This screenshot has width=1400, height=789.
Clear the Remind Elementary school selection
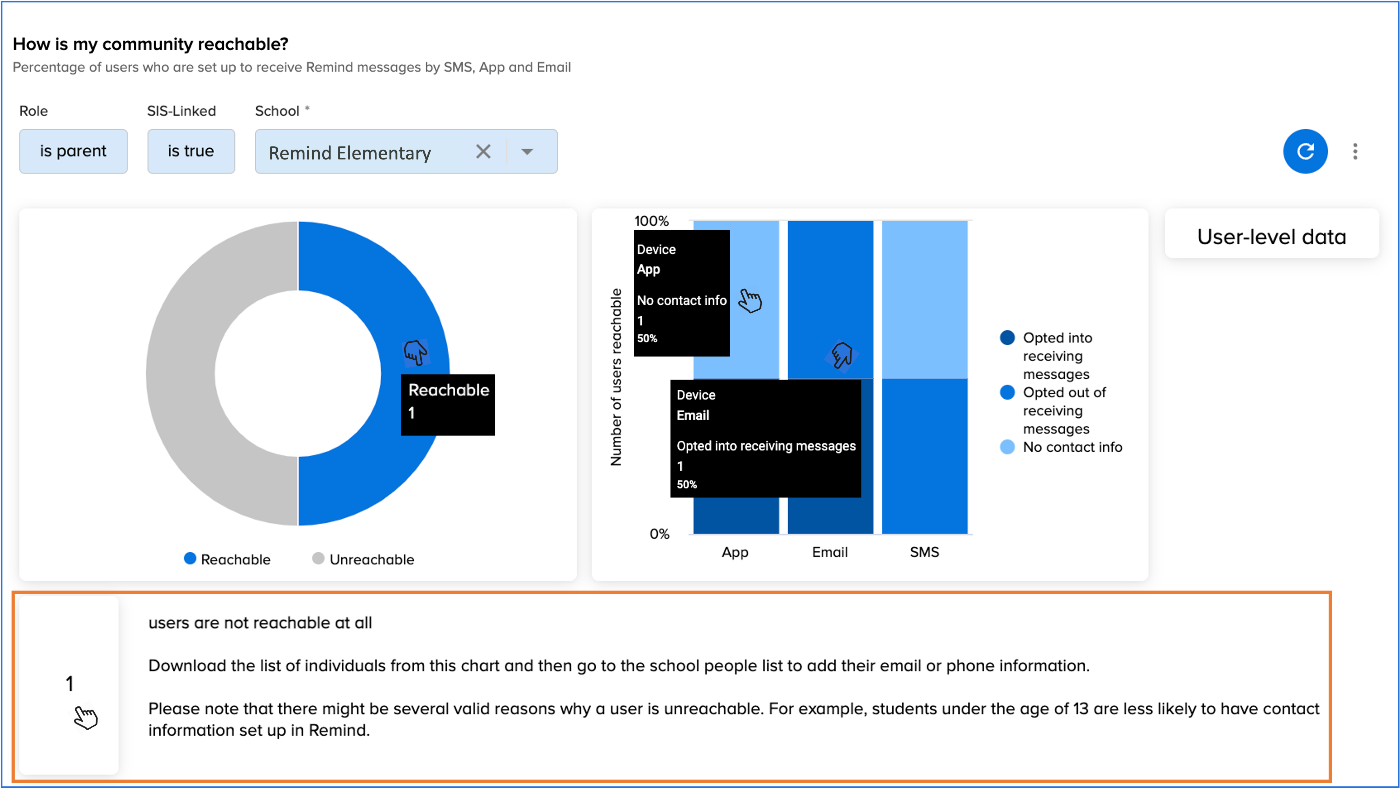[483, 151]
